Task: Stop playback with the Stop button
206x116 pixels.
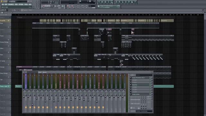Action: [x=49, y=6]
